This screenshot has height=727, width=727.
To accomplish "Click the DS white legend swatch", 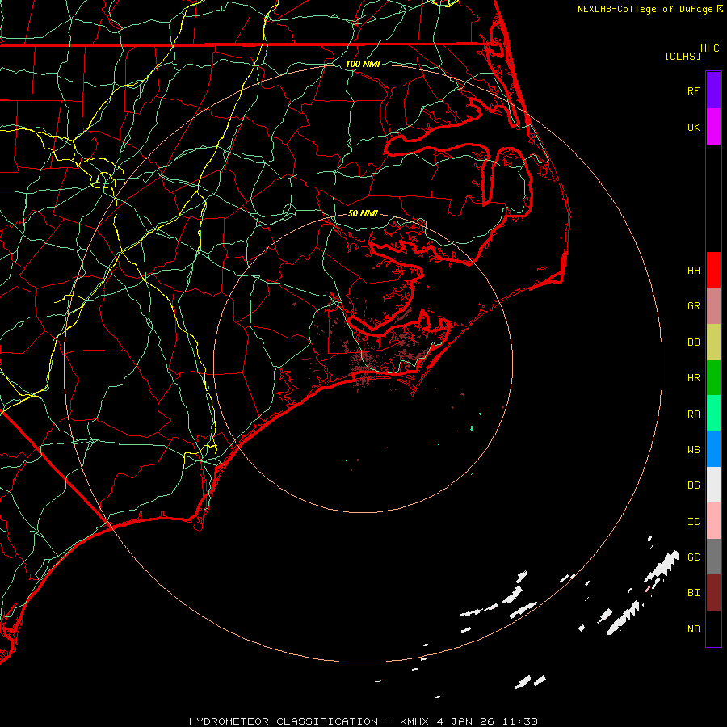I will [x=713, y=485].
